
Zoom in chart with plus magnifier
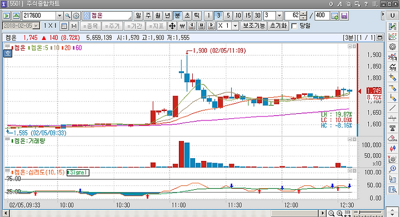tap(339, 214)
